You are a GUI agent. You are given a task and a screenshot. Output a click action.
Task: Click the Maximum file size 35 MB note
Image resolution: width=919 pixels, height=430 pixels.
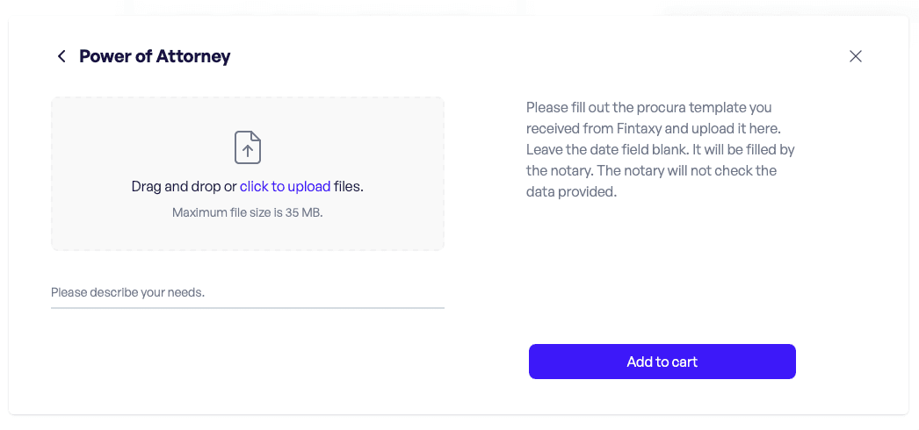pyautogui.click(x=247, y=212)
